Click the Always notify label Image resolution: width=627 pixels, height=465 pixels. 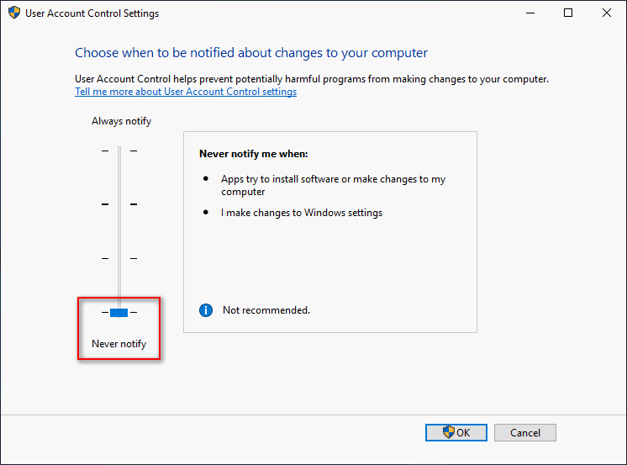[122, 121]
